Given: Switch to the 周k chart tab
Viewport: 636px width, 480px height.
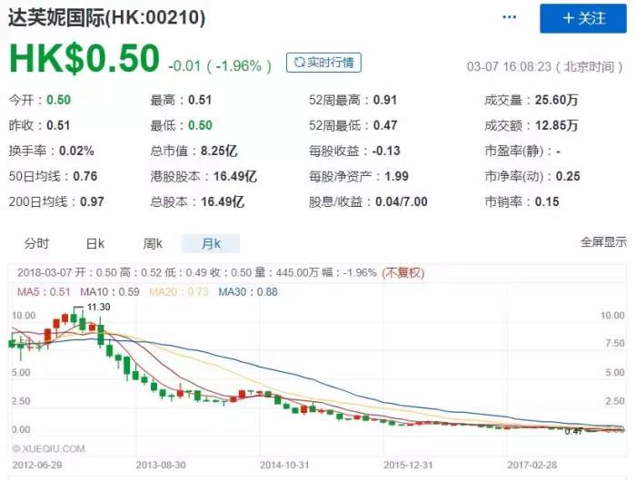Looking at the screenshot, I should [x=153, y=243].
